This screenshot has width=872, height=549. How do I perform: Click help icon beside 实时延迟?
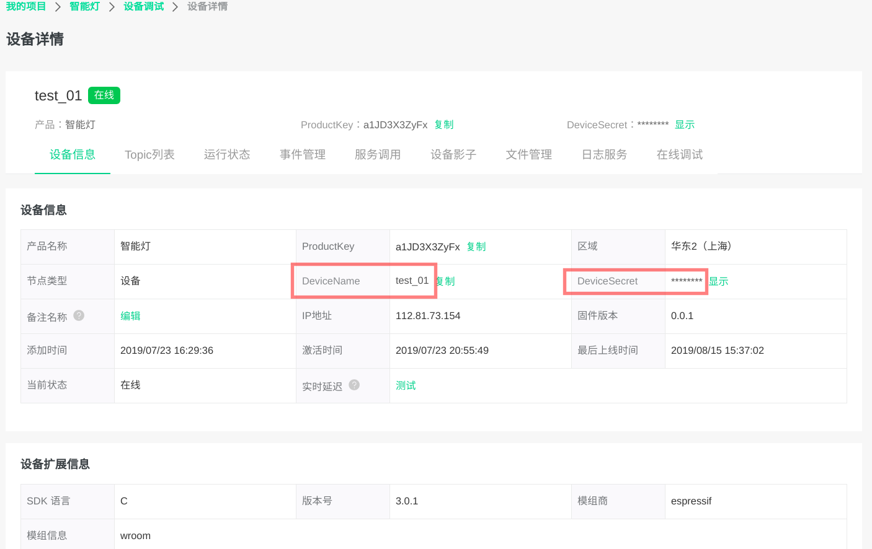(354, 385)
